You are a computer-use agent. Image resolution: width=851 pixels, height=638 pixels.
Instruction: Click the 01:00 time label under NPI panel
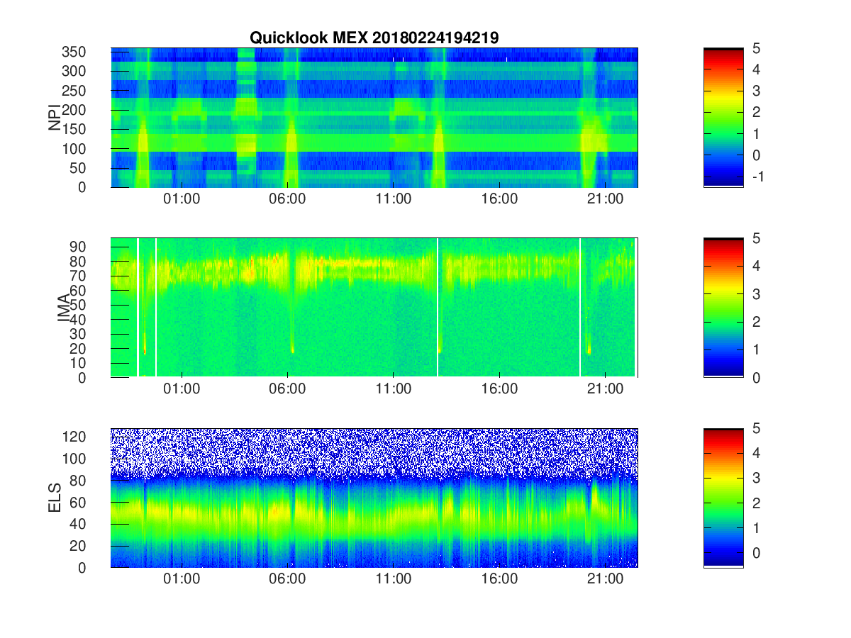[182, 201]
